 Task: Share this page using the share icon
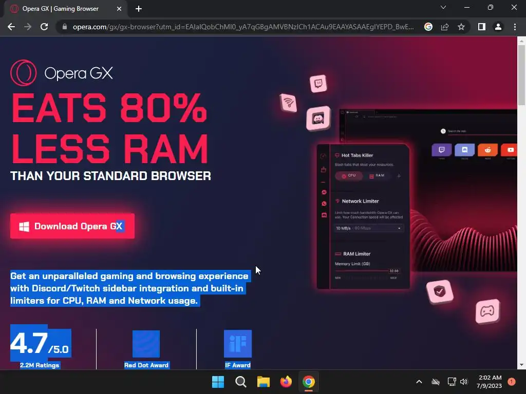(445, 27)
